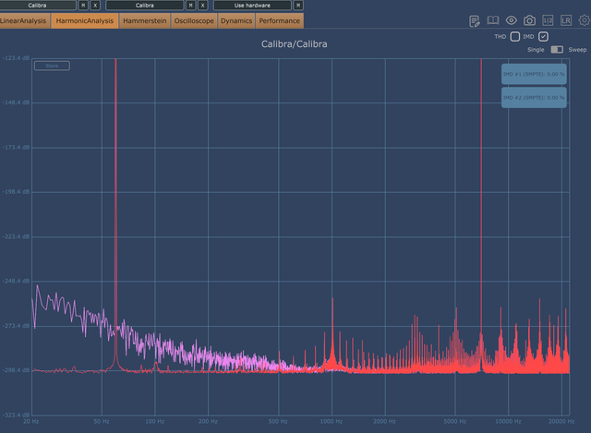591x433 pixels.
Task: Select the HarmonicAnalysis tab
Action: (x=85, y=20)
